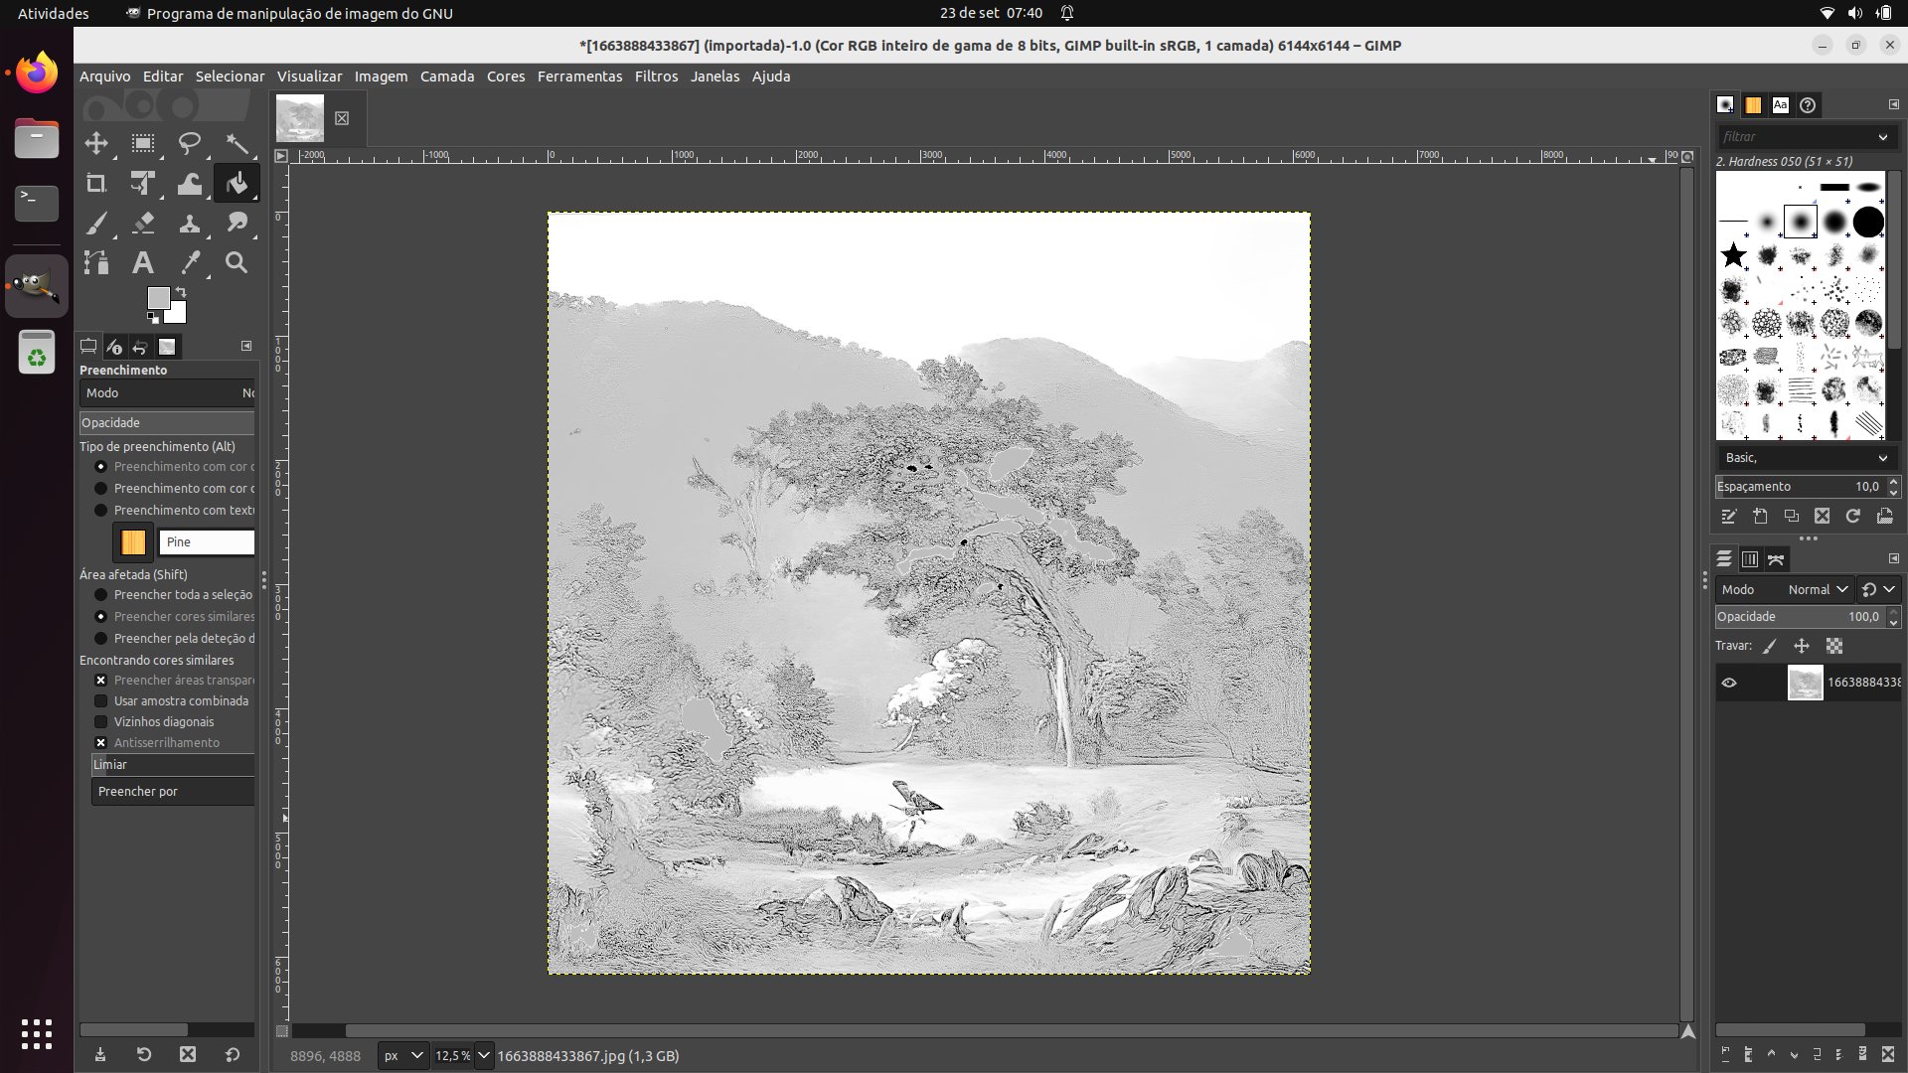The width and height of the screenshot is (1908, 1073).
Task: Open brush as image
Action: click(x=1884, y=516)
